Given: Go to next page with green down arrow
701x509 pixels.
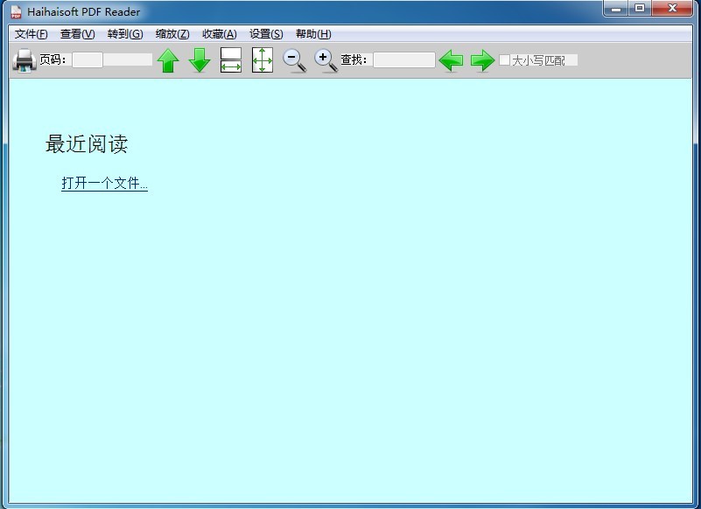Looking at the screenshot, I should click(x=200, y=60).
